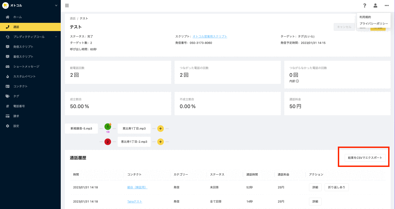Click the green circle node numbered 1
This screenshot has height=209, width=395.
(108, 127)
